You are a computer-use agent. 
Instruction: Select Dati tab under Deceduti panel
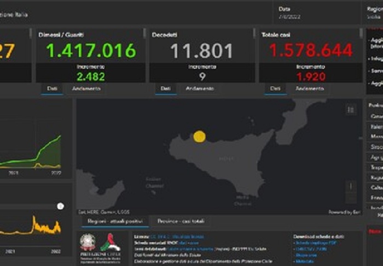165,88
